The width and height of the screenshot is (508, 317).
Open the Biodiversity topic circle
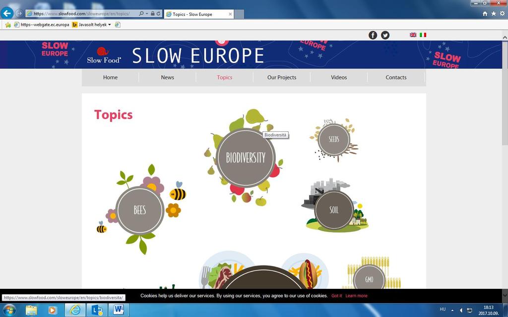pos(245,158)
